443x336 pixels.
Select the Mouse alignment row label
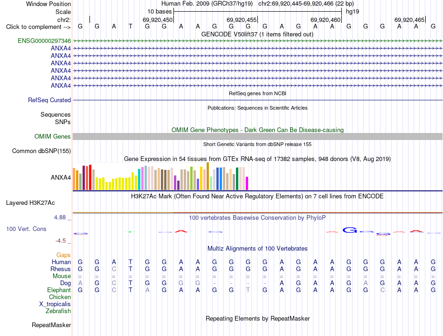pyautogui.click(x=62, y=276)
